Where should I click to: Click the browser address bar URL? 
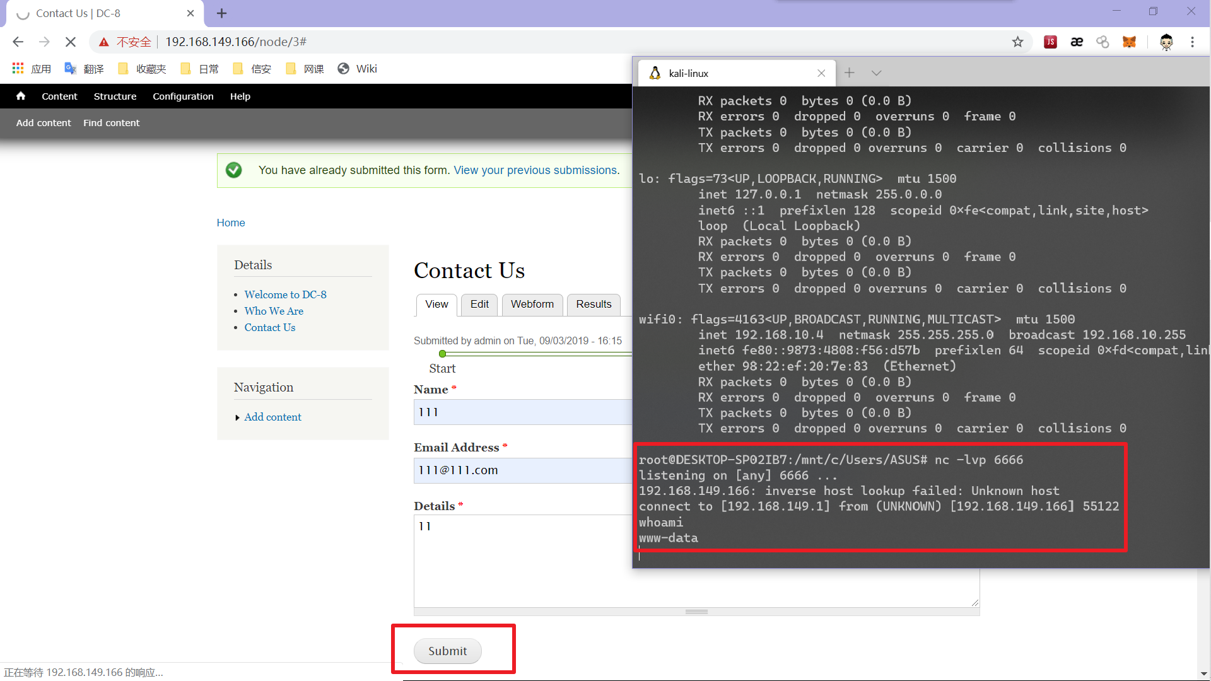click(236, 42)
